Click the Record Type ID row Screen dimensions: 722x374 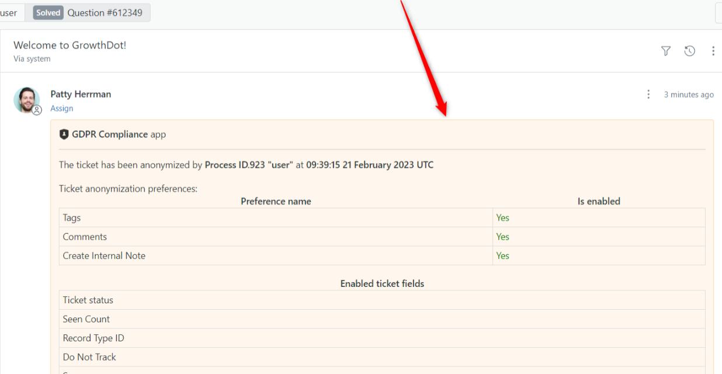(x=382, y=338)
